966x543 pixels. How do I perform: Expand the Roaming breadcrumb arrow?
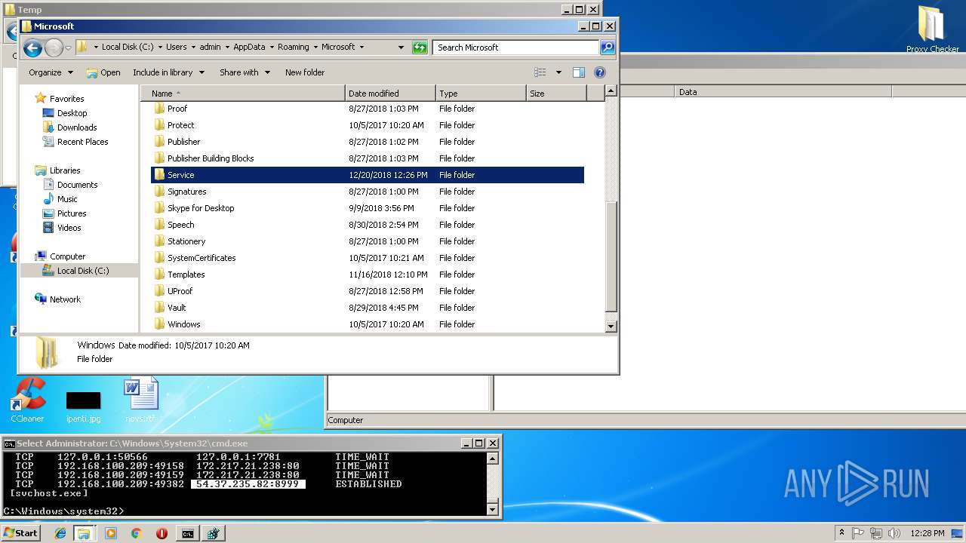(x=315, y=47)
